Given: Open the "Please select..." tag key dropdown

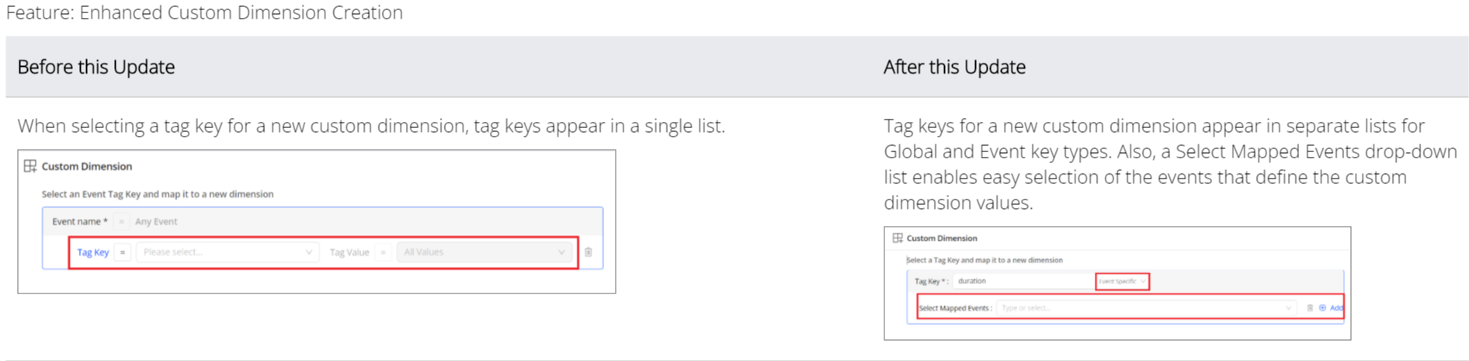Looking at the screenshot, I should [227, 252].
